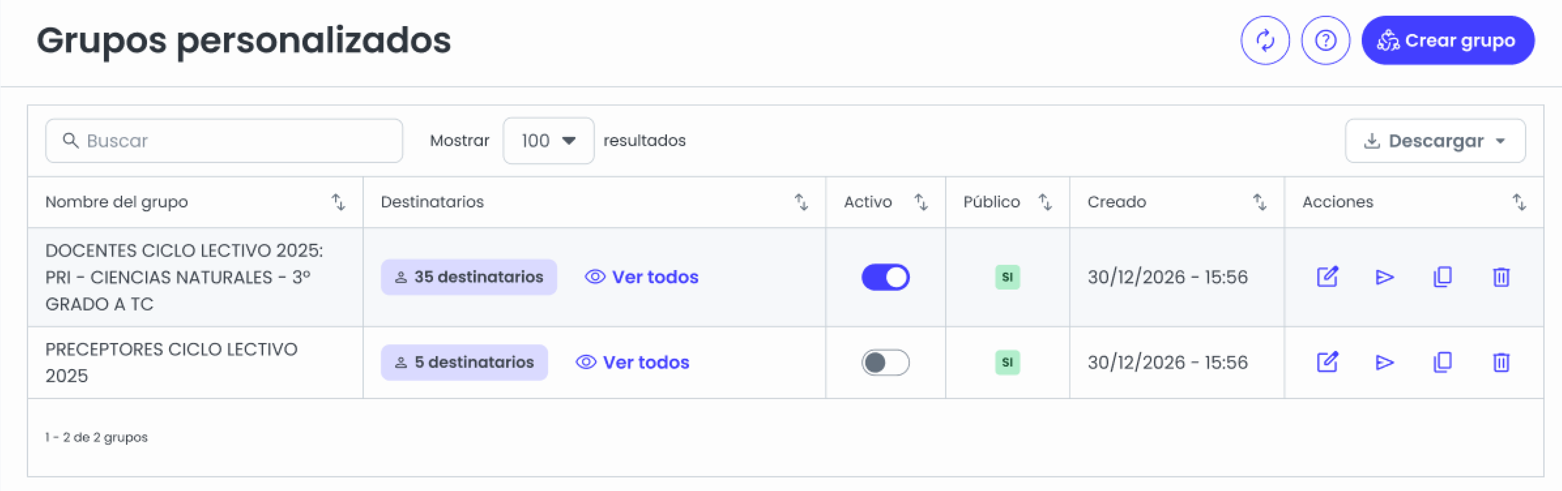Sort by Nombre del grupo column arrows
This screenshot has height=491, width=1562.
(338, 202)
